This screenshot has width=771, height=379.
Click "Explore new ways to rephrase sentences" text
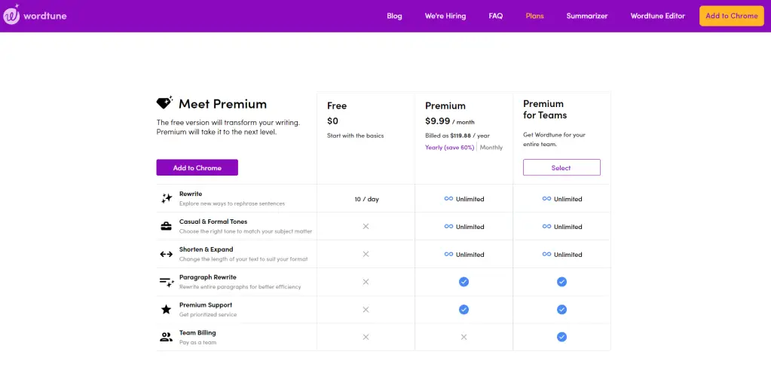tap(232, 203)
